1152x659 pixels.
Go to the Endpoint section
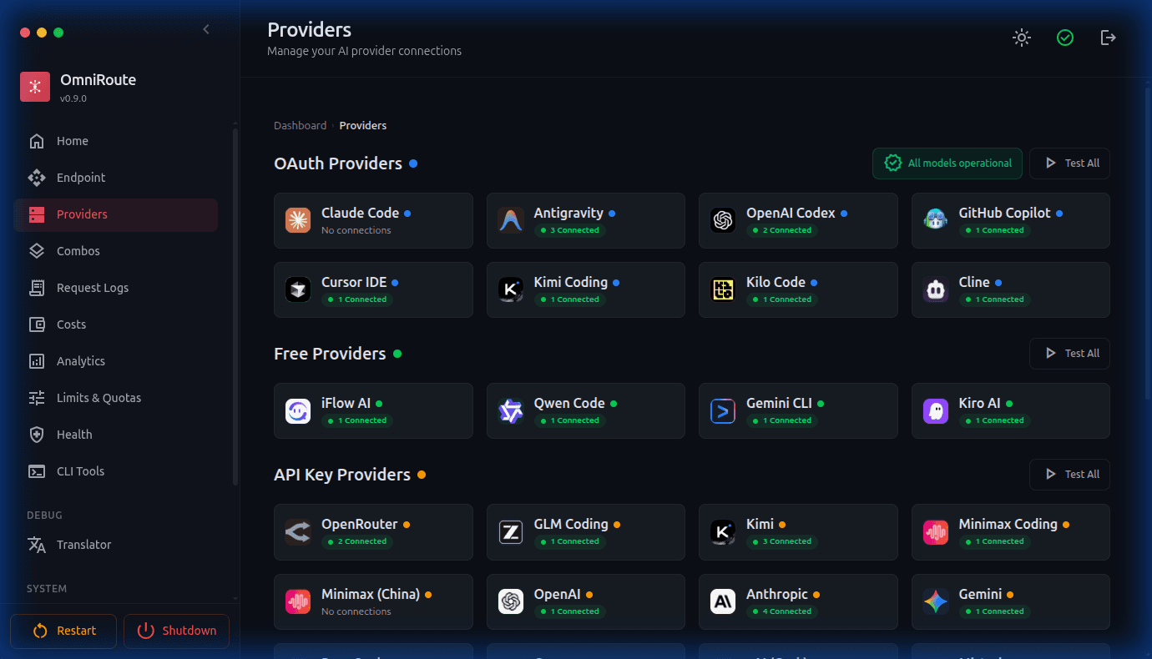pos(116,178)
